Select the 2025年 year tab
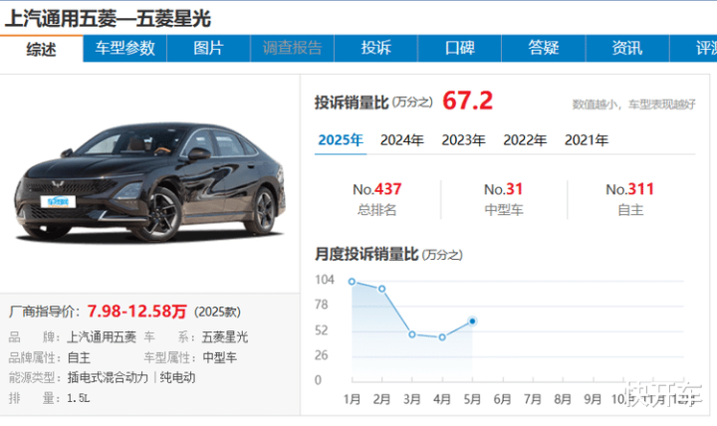Viewport: 717px width, 426px height. pyautogui.click(x=341, y=140)
